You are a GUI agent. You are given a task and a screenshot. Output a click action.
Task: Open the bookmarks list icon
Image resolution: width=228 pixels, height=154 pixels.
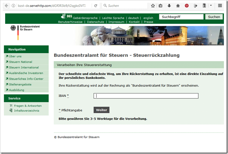(x=160, y=6)
